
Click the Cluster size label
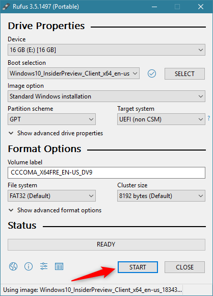[132, 185]
